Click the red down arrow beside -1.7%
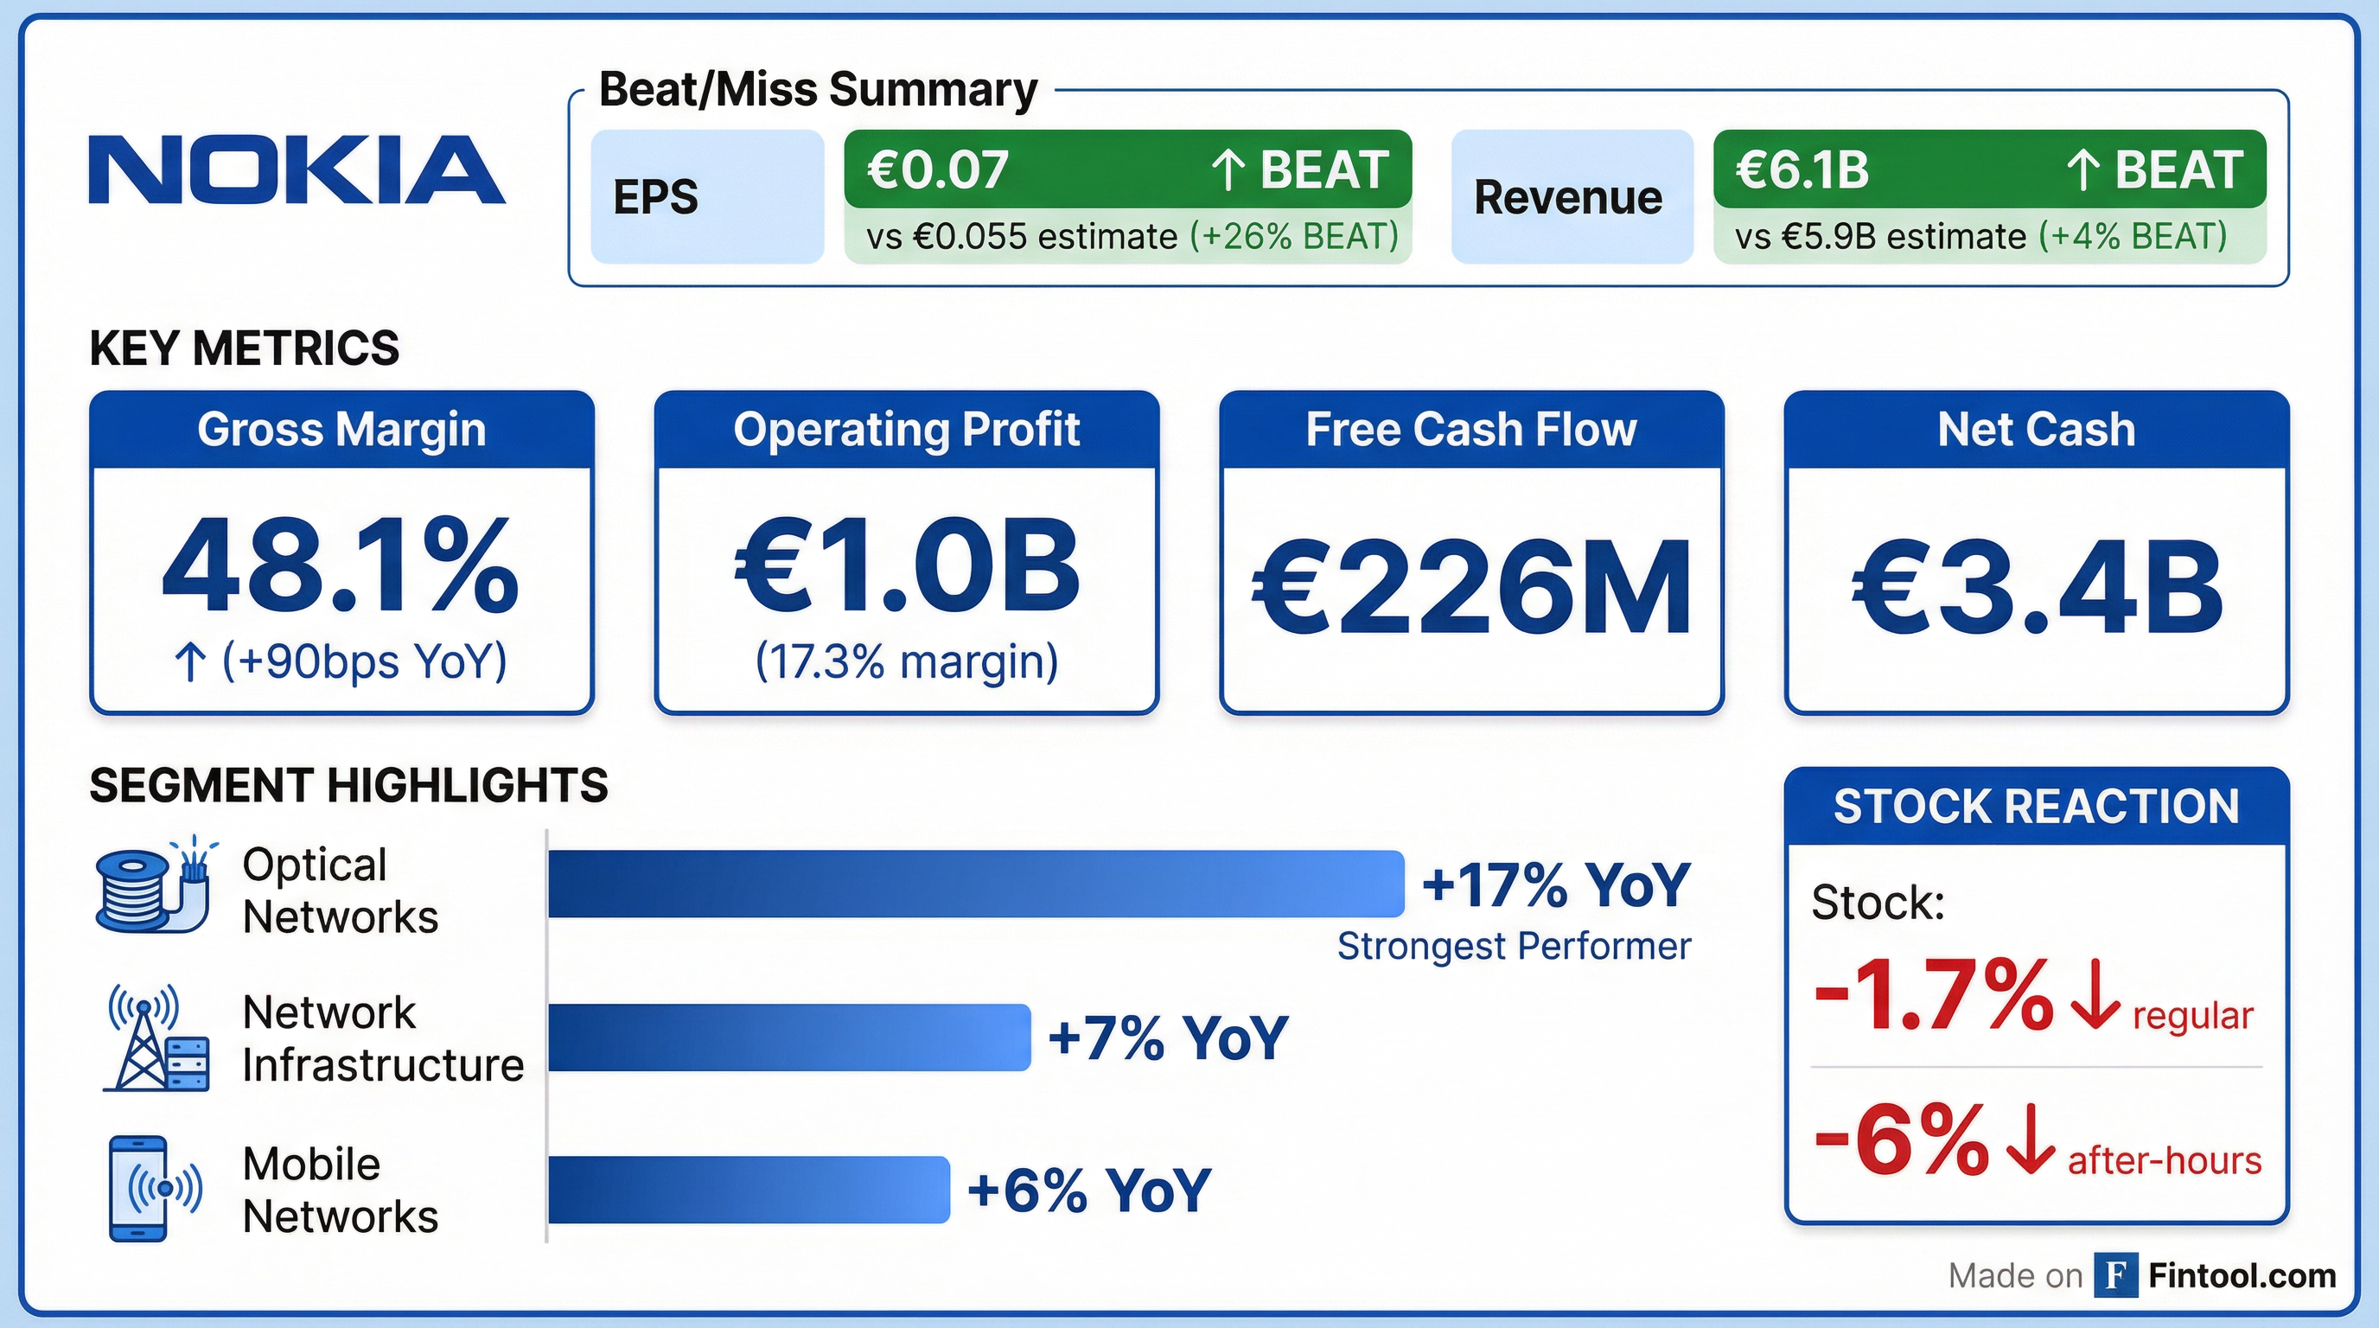This screenshot has height=1328, width=2379. click(2095, 995)
